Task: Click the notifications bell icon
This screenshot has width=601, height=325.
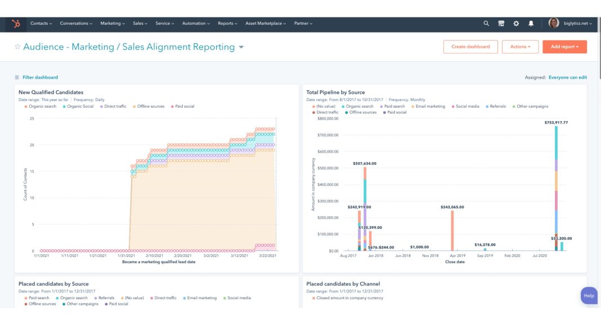Action: 530,23
